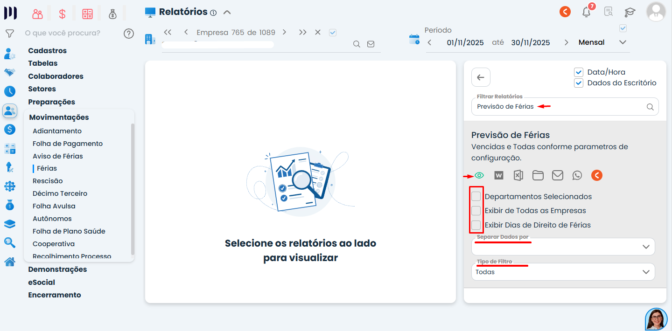Toggle the checkbox next to company navigation
Viewport: 672px width, 331px height.
tap(333, 33)
